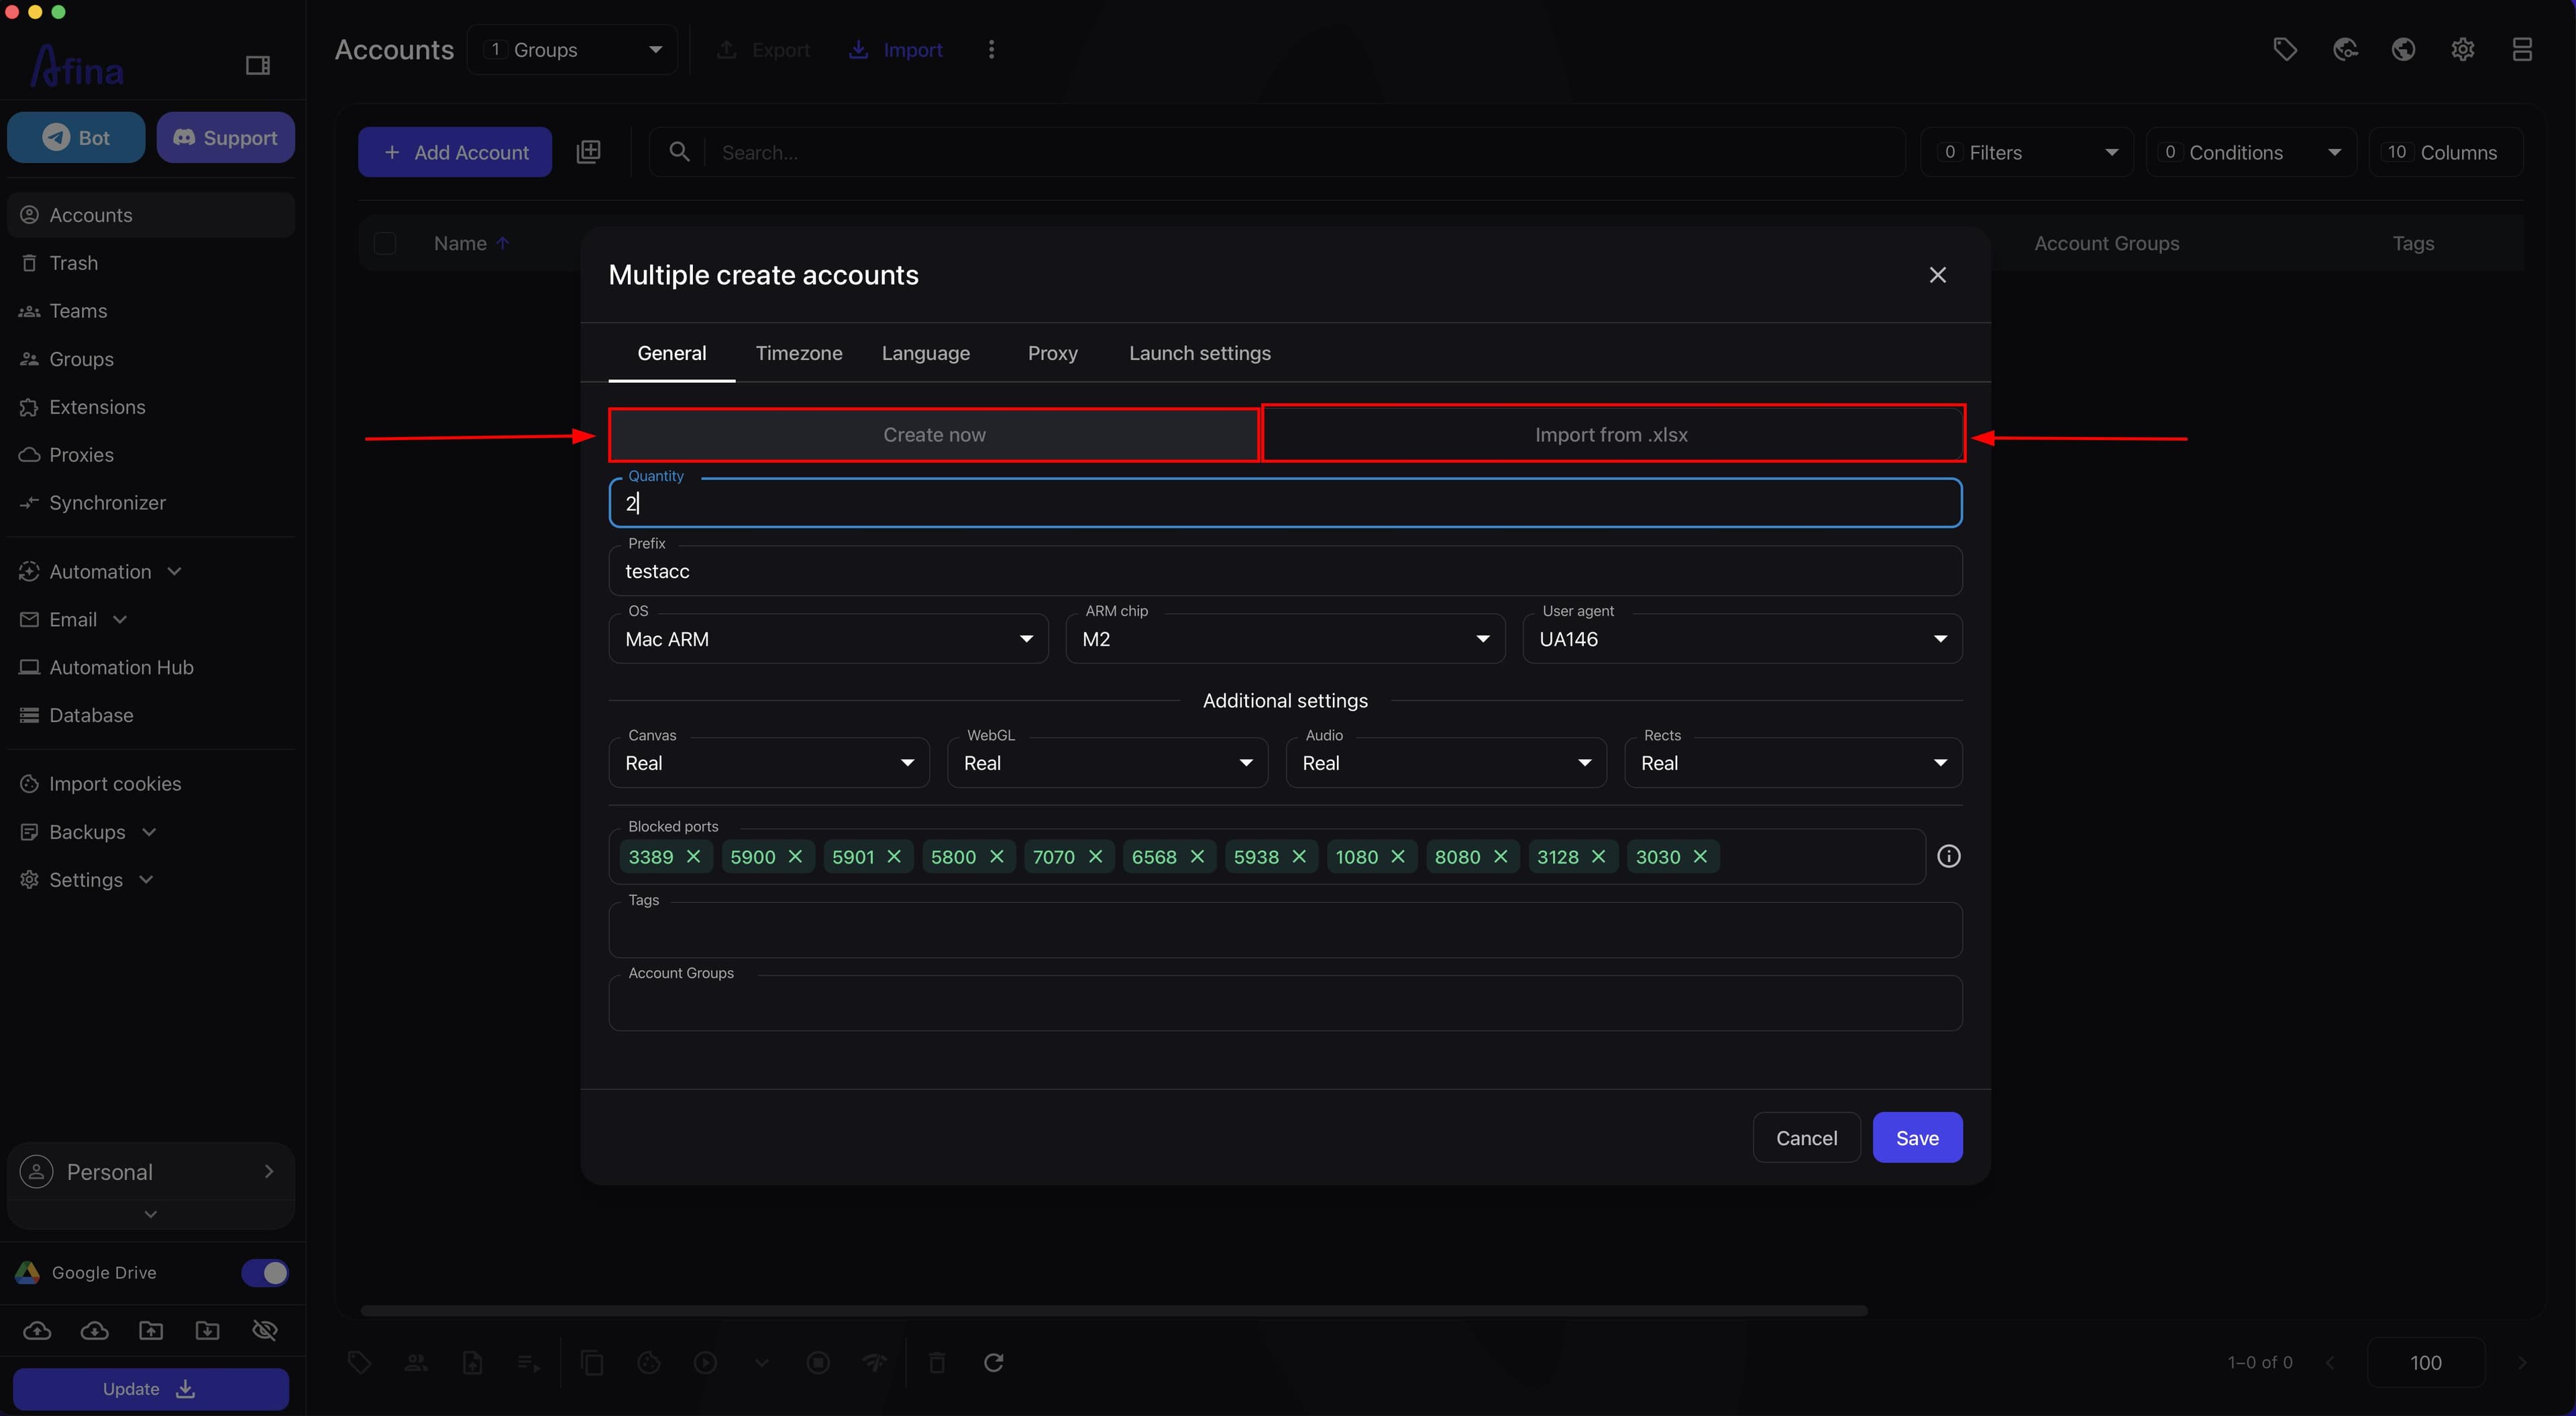Switch to the Proxy tab
The width and height of the screenshot is (2576, 1416).
tap(1053, 353)
